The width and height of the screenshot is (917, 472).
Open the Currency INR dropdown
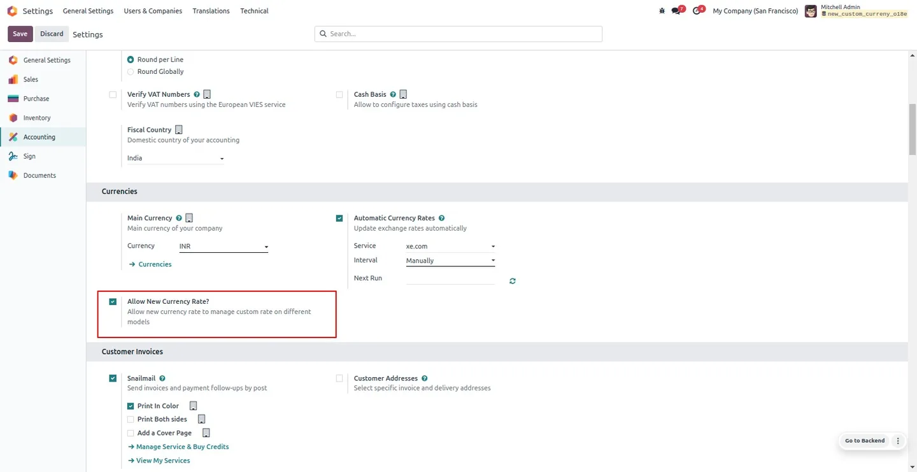coord(224,247)
